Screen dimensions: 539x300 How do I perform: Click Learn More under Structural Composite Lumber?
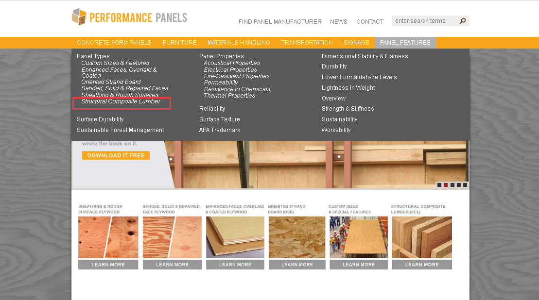[422, 265]
